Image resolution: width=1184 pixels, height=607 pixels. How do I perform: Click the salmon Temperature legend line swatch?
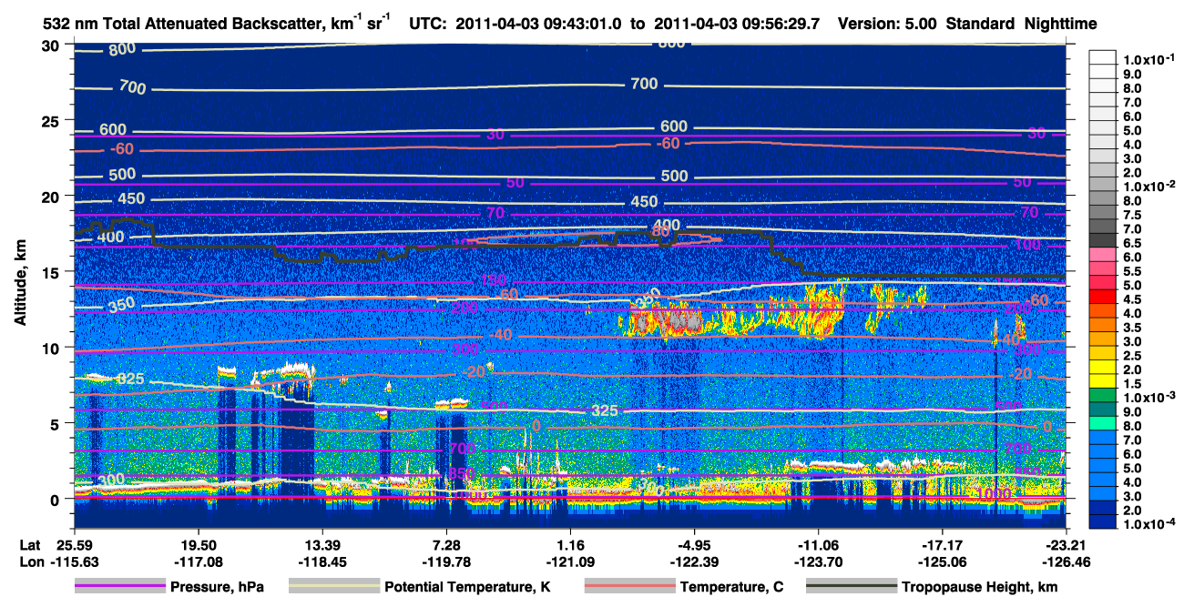tap(629, 587)
